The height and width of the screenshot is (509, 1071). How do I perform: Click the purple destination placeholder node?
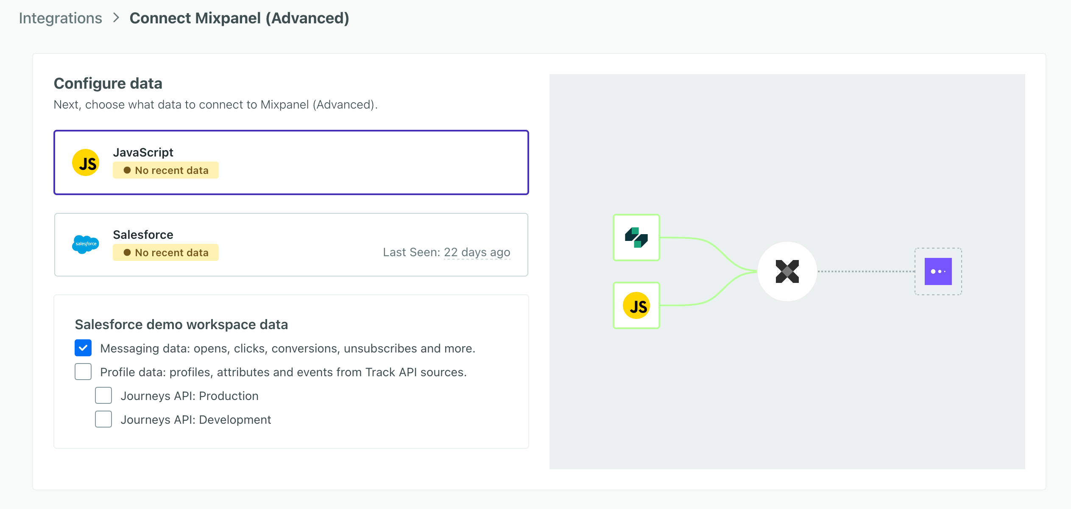point(938,271)
